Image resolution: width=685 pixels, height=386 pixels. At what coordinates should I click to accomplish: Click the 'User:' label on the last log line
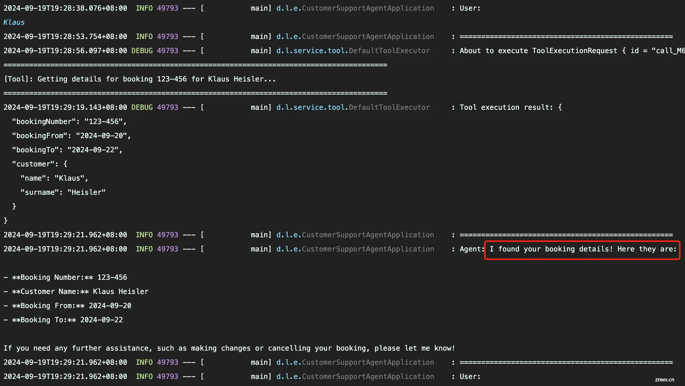(x=470, y=376)
